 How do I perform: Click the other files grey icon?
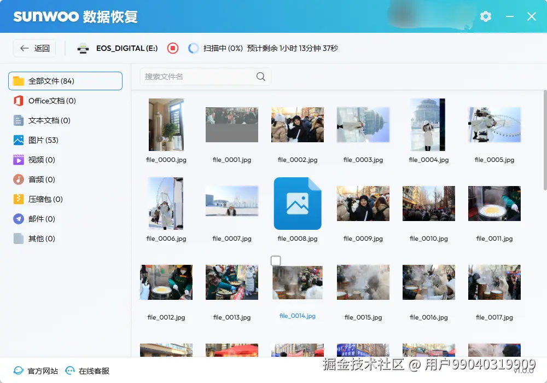click(19, 239)
